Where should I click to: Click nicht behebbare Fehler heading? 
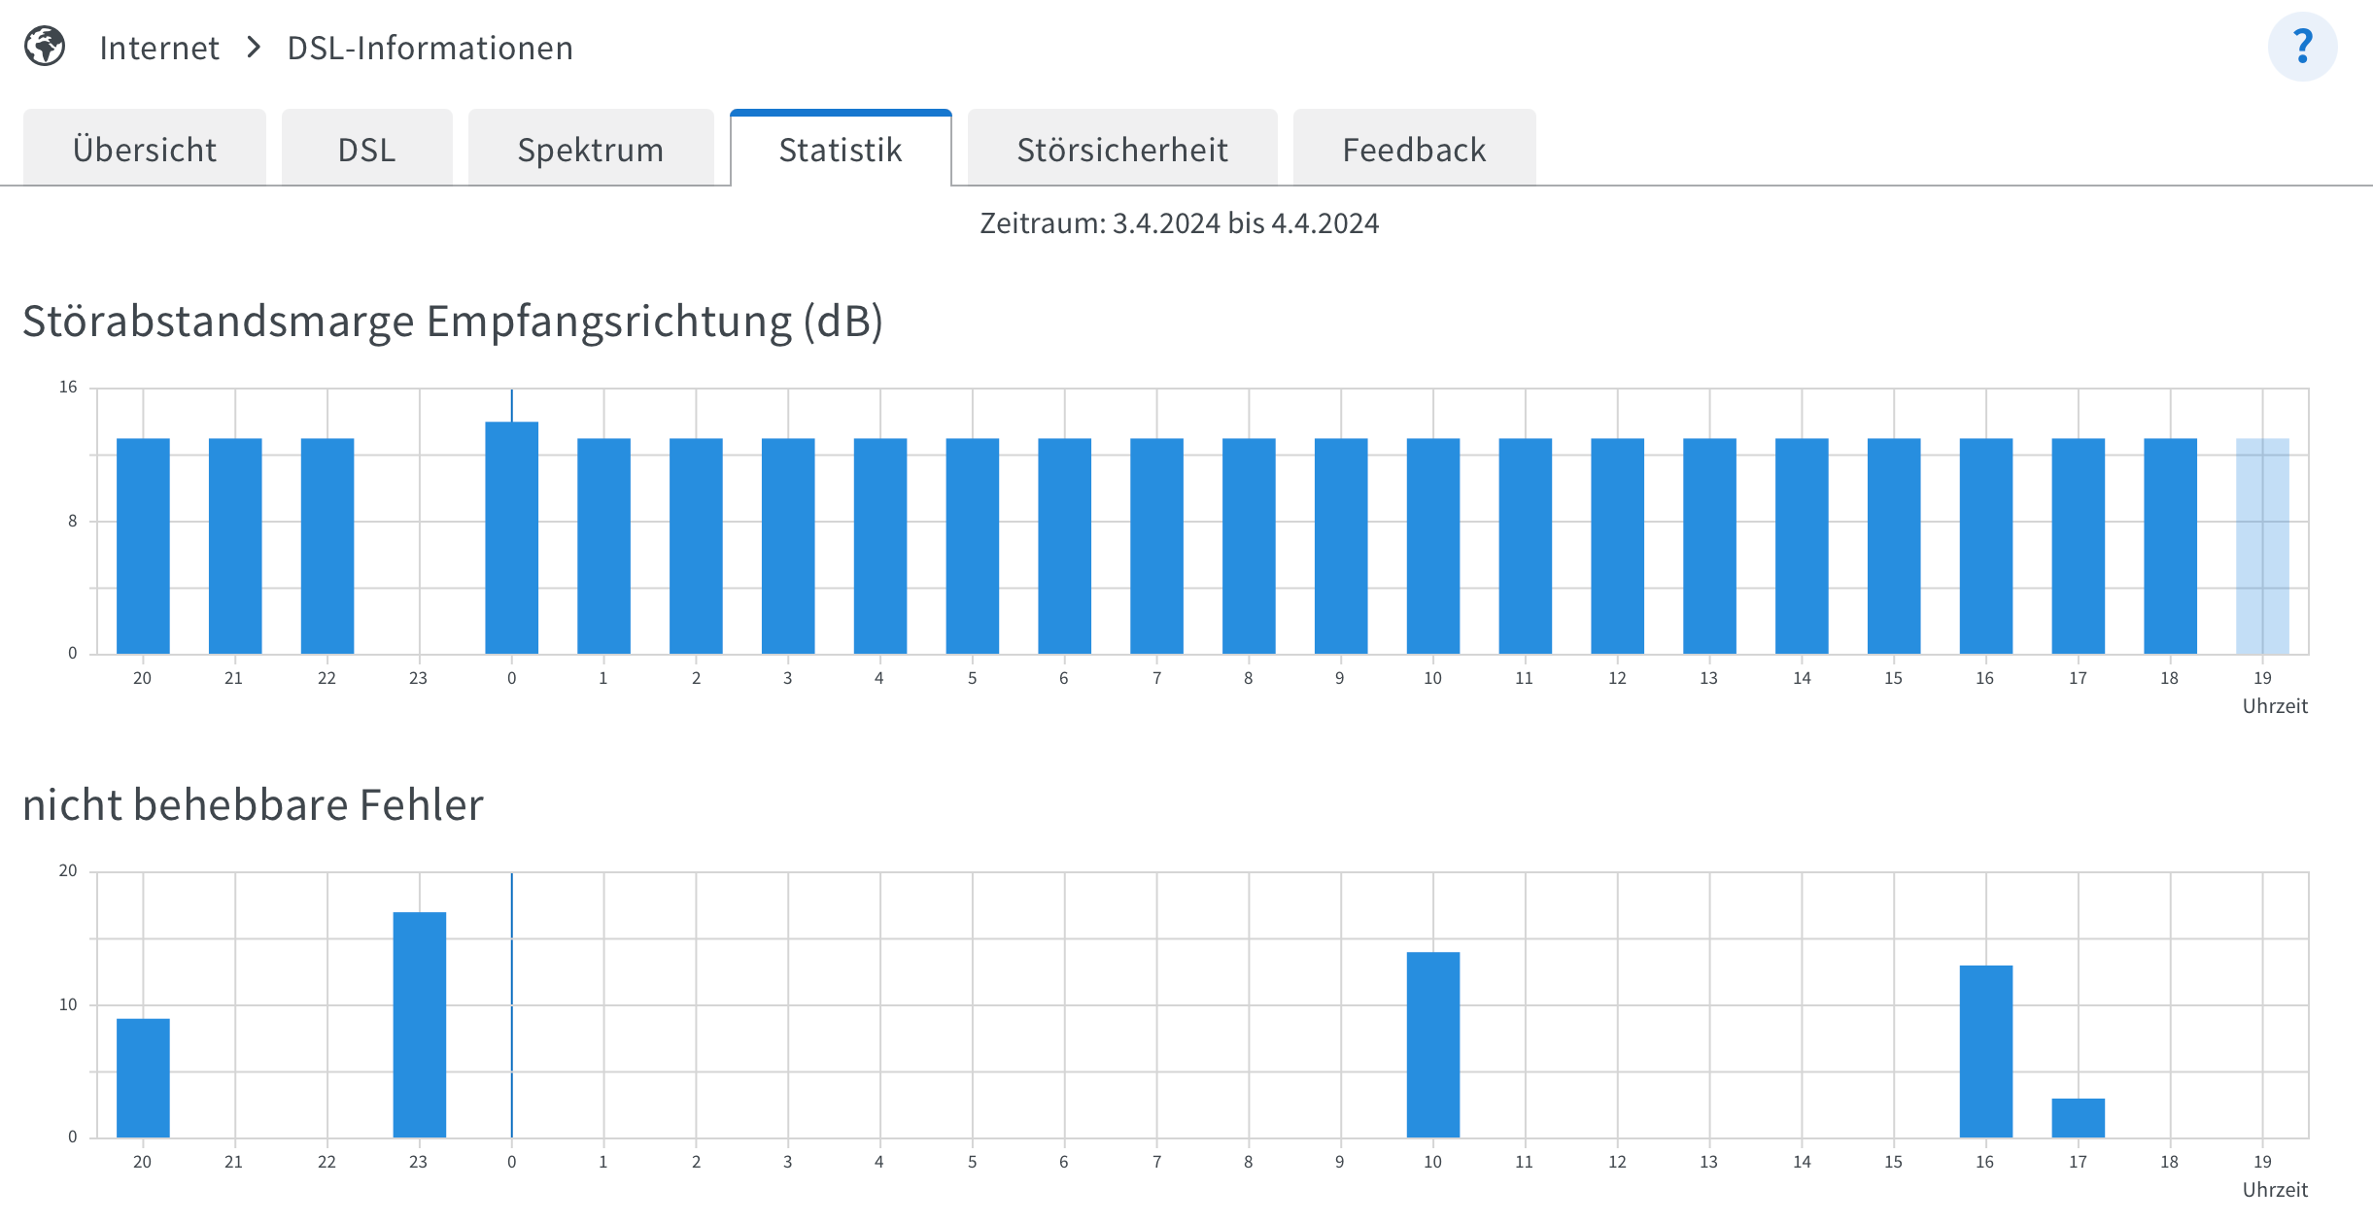[x=253, y=805]
